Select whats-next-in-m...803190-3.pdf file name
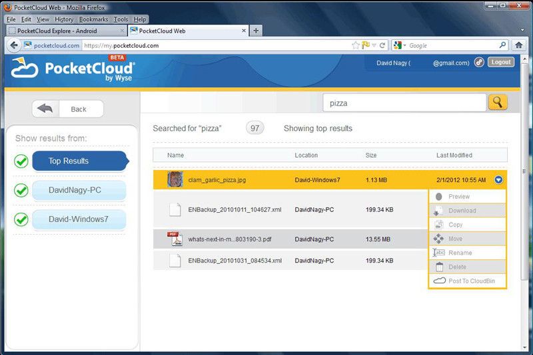Screen dimensions: 533x355 (x=230, y=239)
